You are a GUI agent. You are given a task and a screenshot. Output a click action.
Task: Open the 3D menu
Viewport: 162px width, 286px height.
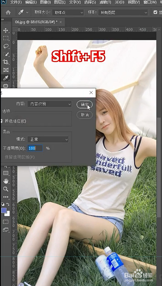tap(119, 2)
